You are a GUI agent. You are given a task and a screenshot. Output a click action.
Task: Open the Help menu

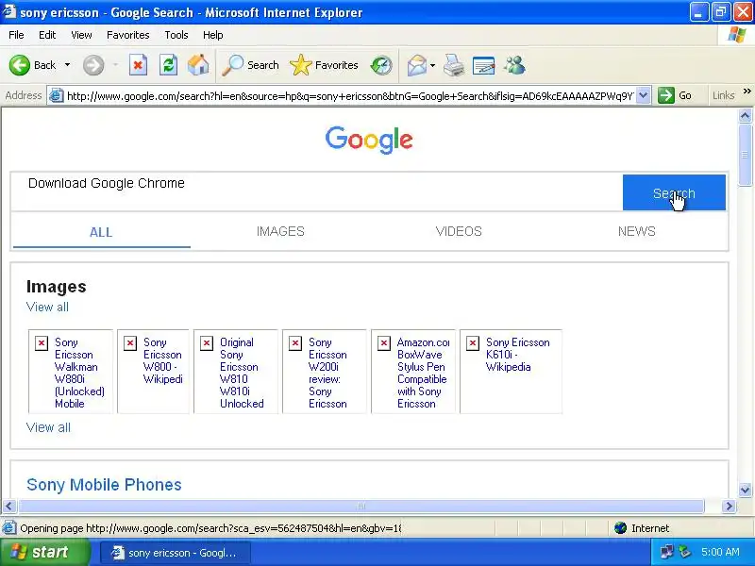(x=213, y=35)
